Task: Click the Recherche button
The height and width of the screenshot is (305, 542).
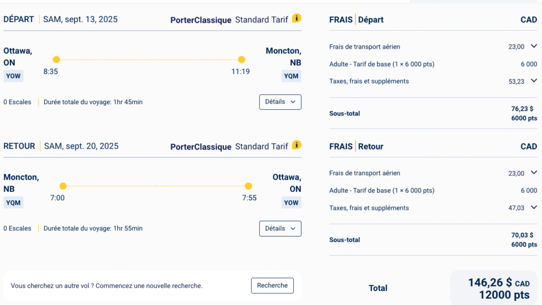Action: pos(272,285)
